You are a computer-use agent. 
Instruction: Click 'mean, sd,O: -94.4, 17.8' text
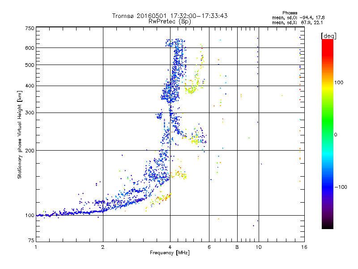pos(298,17)
